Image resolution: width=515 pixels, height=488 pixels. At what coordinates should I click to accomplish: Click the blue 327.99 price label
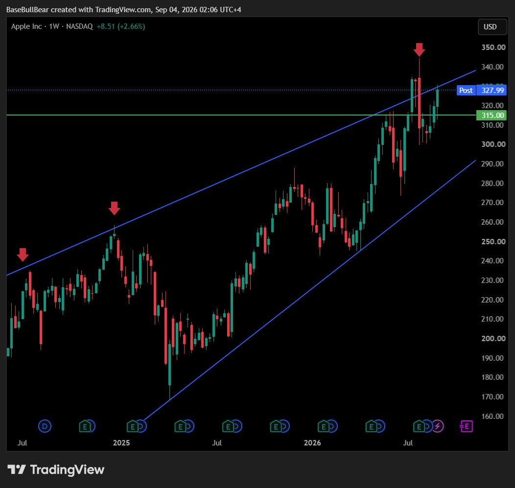492,91
